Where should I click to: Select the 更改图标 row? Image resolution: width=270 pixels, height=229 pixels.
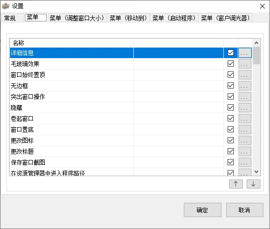[131, 140]
